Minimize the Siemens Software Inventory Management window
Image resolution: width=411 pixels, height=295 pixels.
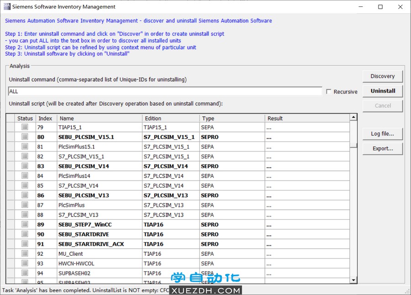pos(361,6)
